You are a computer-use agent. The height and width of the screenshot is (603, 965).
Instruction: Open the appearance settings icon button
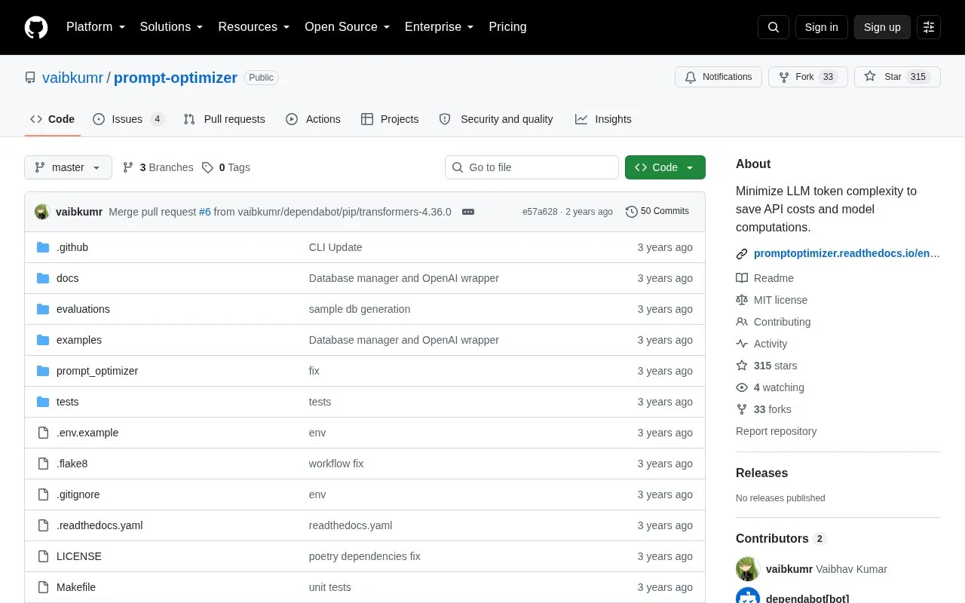coord(929,27)
